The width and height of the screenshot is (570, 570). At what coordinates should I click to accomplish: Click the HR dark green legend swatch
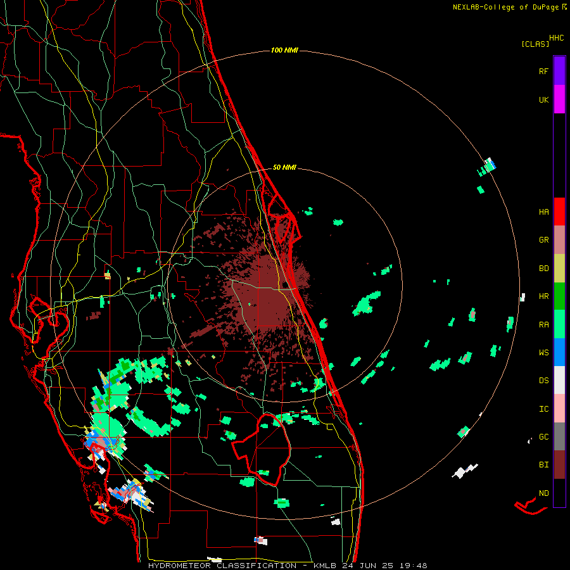coord(559,296)
